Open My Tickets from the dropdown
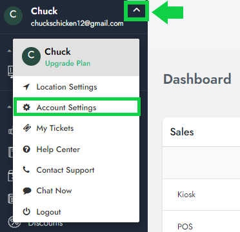240x232 pixels. point(76,128)
